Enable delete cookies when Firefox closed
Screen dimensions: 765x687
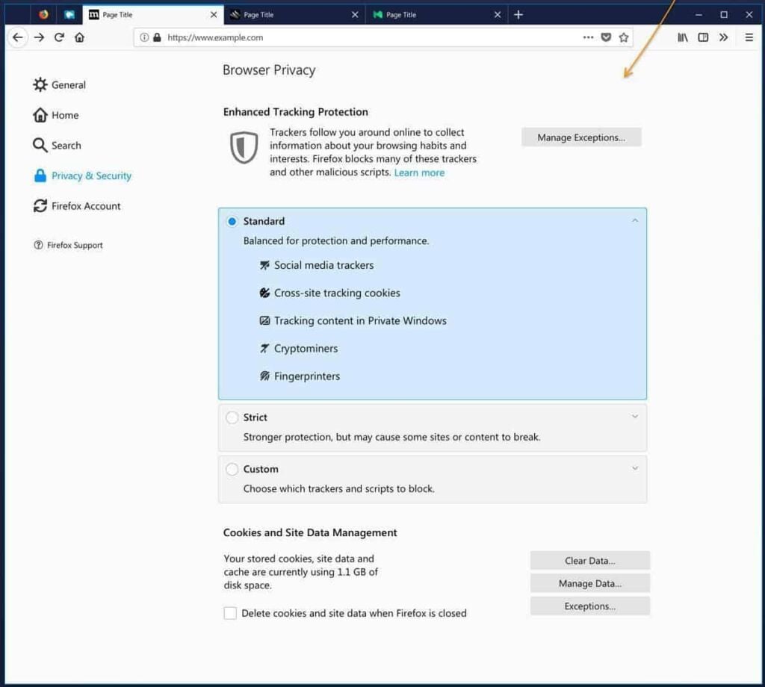click(230, 613)
